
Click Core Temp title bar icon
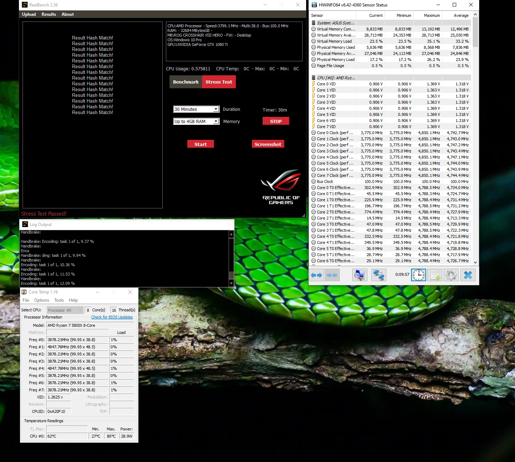[24, 292]
